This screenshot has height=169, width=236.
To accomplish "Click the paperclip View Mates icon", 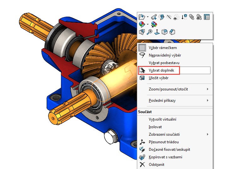I will point(192,17).
